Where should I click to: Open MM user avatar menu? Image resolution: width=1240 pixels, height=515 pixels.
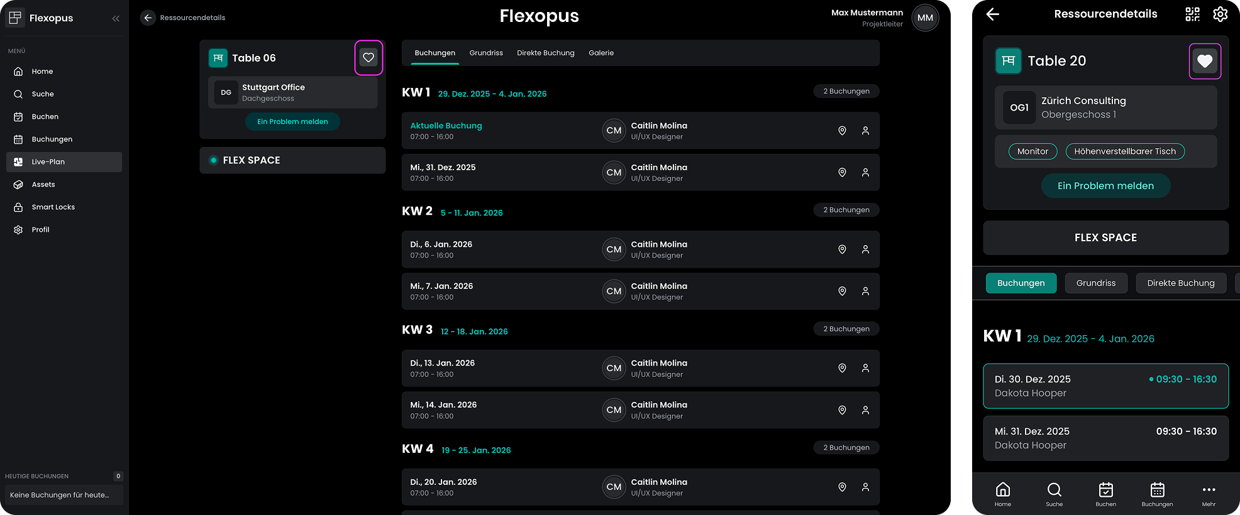point(925,18)
